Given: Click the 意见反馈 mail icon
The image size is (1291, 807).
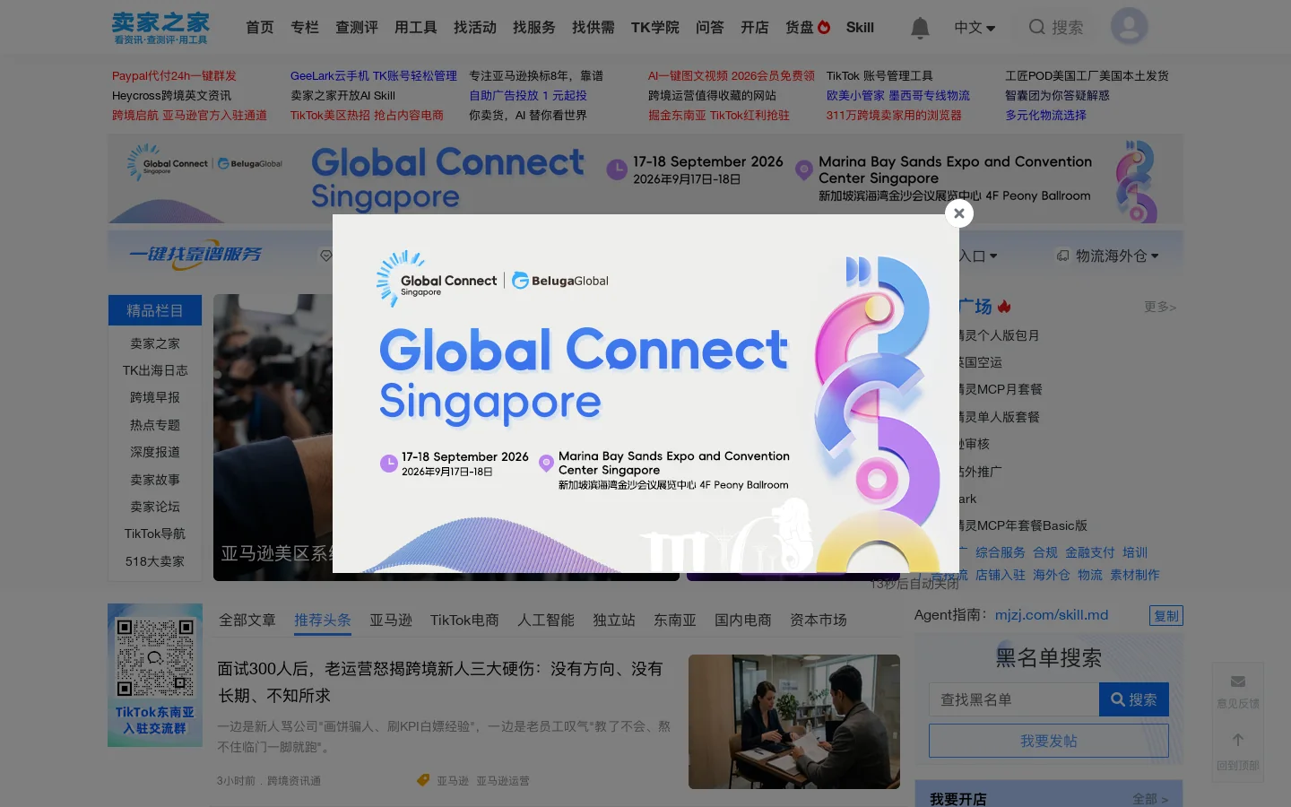Looking at the screenshot, I should tap(1238, 682).
